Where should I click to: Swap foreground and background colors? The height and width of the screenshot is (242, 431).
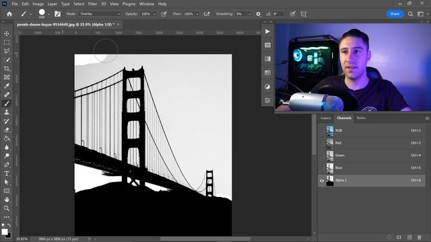[9, 225]
